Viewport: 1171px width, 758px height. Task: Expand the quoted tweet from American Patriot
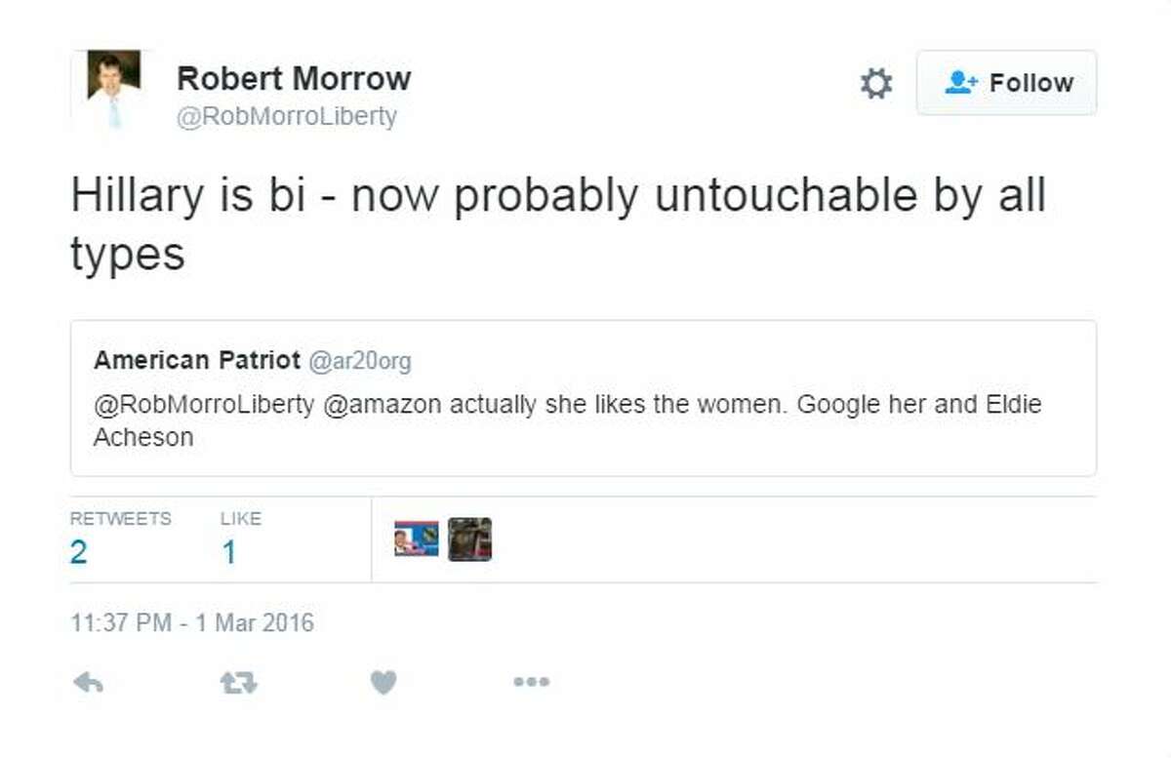point(585,397)
